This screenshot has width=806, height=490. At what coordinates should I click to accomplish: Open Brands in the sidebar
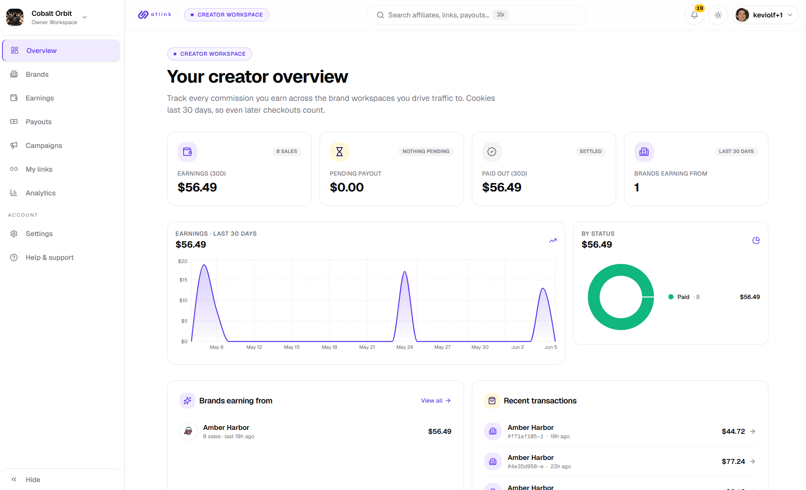[x=61, y=74]
